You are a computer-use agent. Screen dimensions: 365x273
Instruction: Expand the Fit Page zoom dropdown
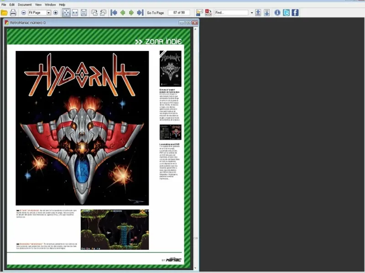[x=49, y=13]
